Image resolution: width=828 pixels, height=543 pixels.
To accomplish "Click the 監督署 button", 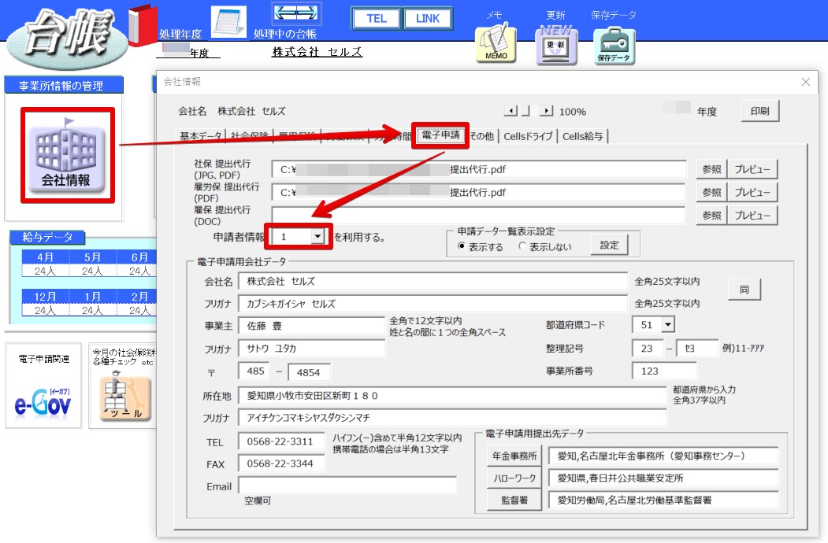I will click(515, 501).
